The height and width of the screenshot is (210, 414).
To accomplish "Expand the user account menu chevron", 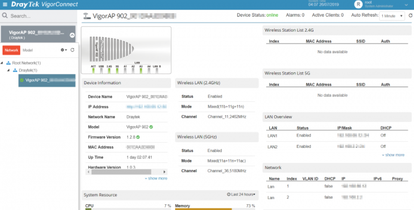I will (406, 5).
